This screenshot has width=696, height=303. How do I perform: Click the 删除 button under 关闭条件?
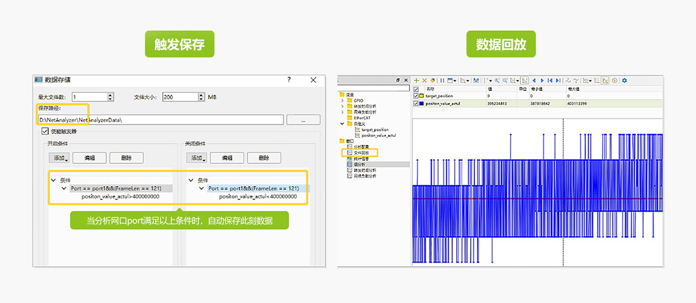(264, 158)
